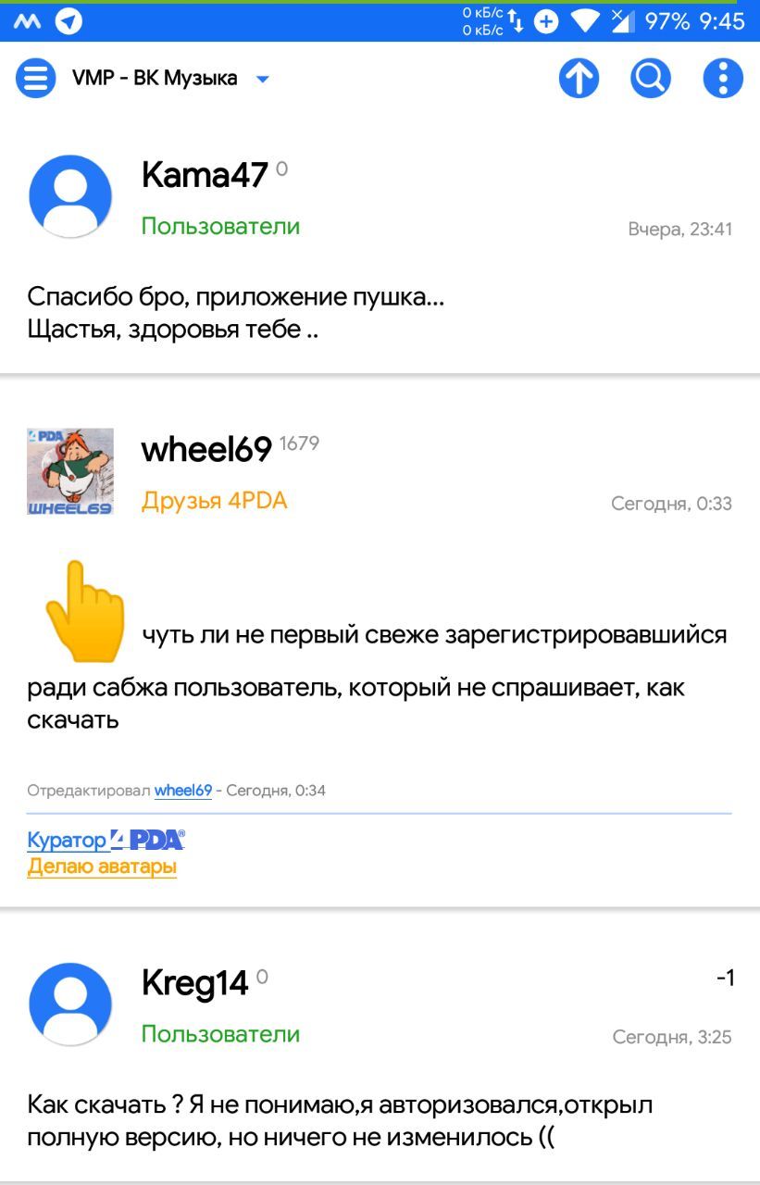The height and width of the screenshot is (1185, 760).
Task: Tap Kreg14's default avatar
Action: [x=70, y=1004]
